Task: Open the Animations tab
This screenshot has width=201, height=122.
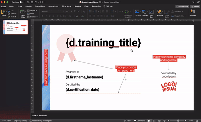Action: pyautogui.click(x=53, y=6)
